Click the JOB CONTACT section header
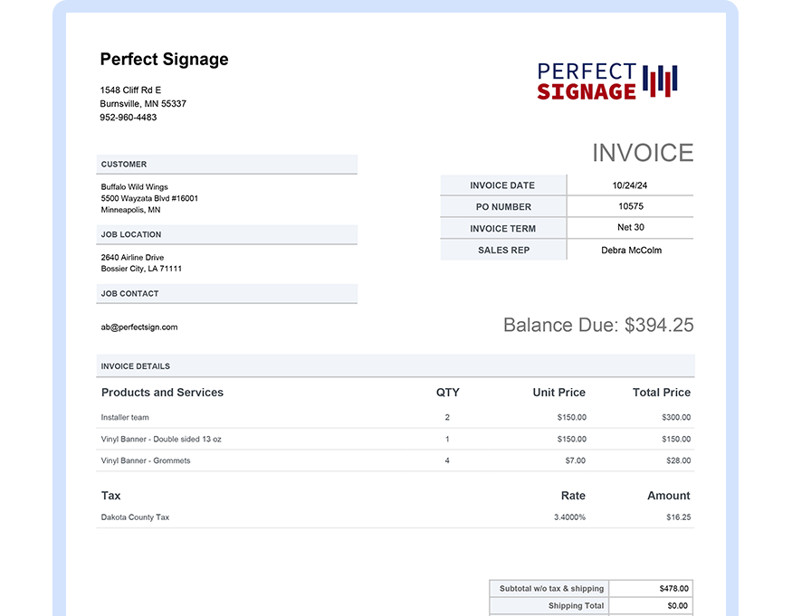Viewport: 792px width, 616px height. [227, 293]
